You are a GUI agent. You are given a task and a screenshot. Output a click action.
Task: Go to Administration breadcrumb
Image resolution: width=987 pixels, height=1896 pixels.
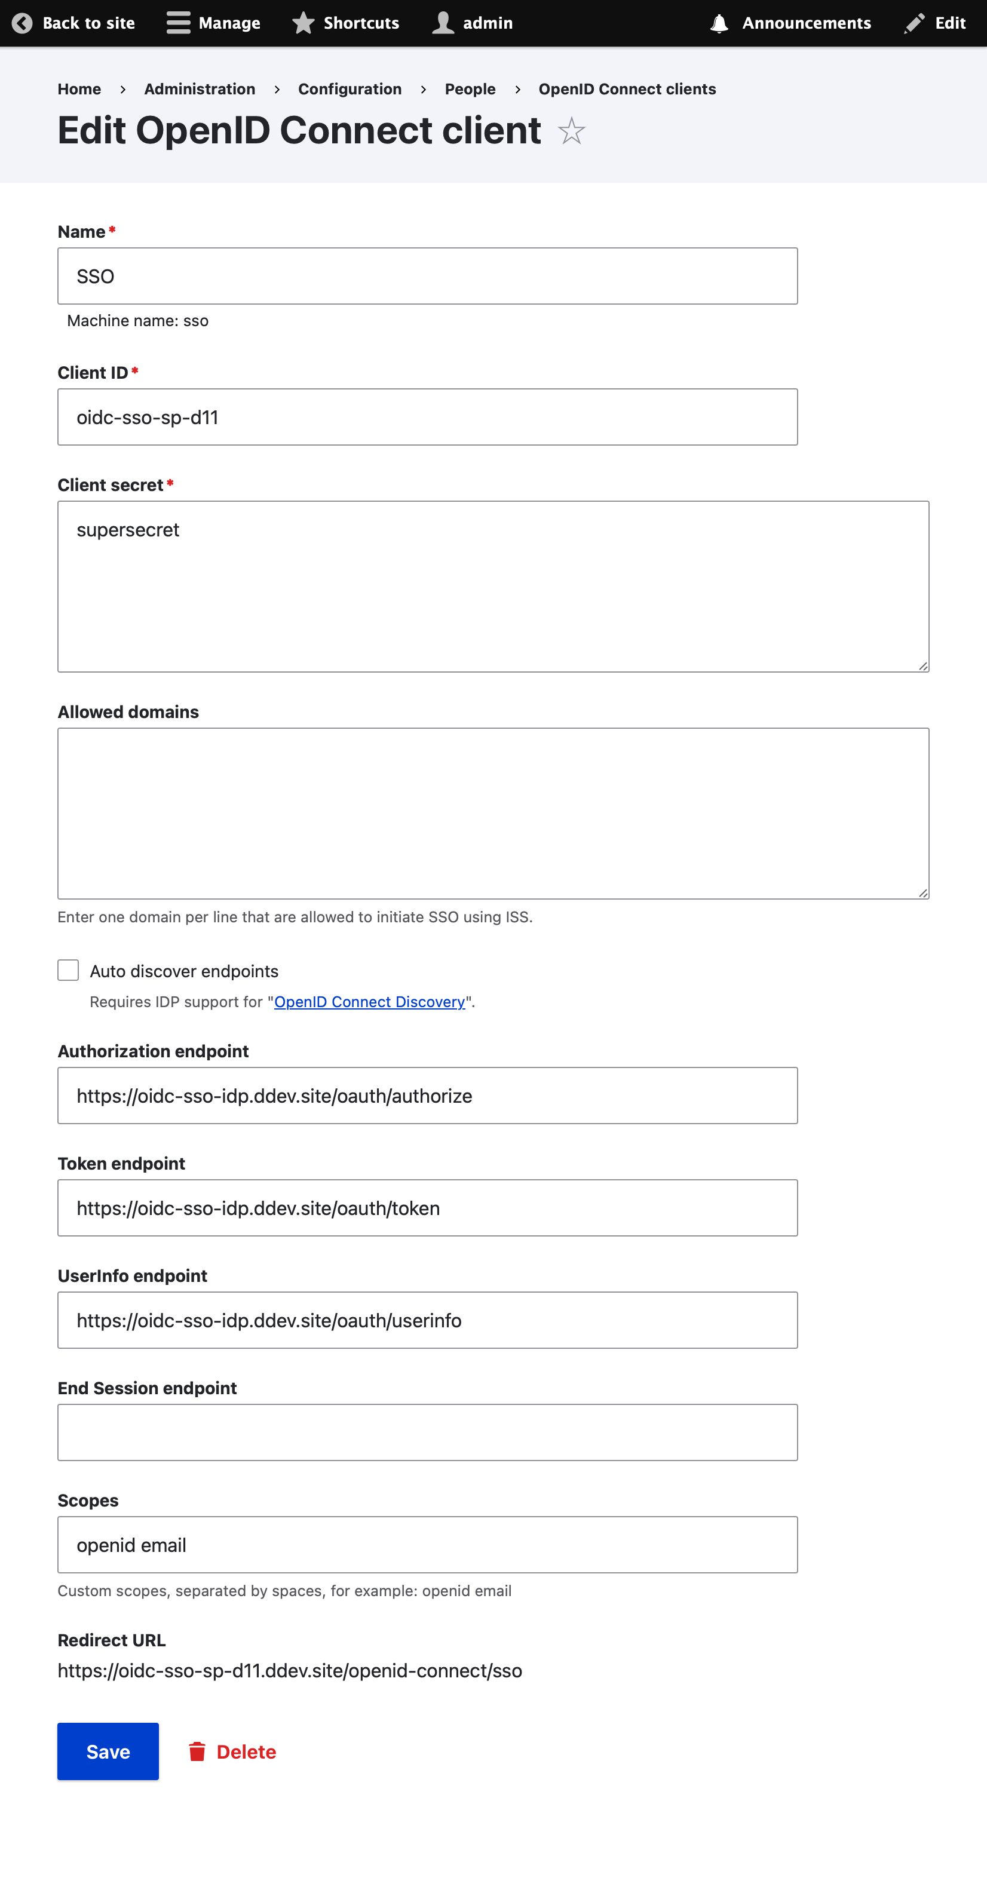200,89
